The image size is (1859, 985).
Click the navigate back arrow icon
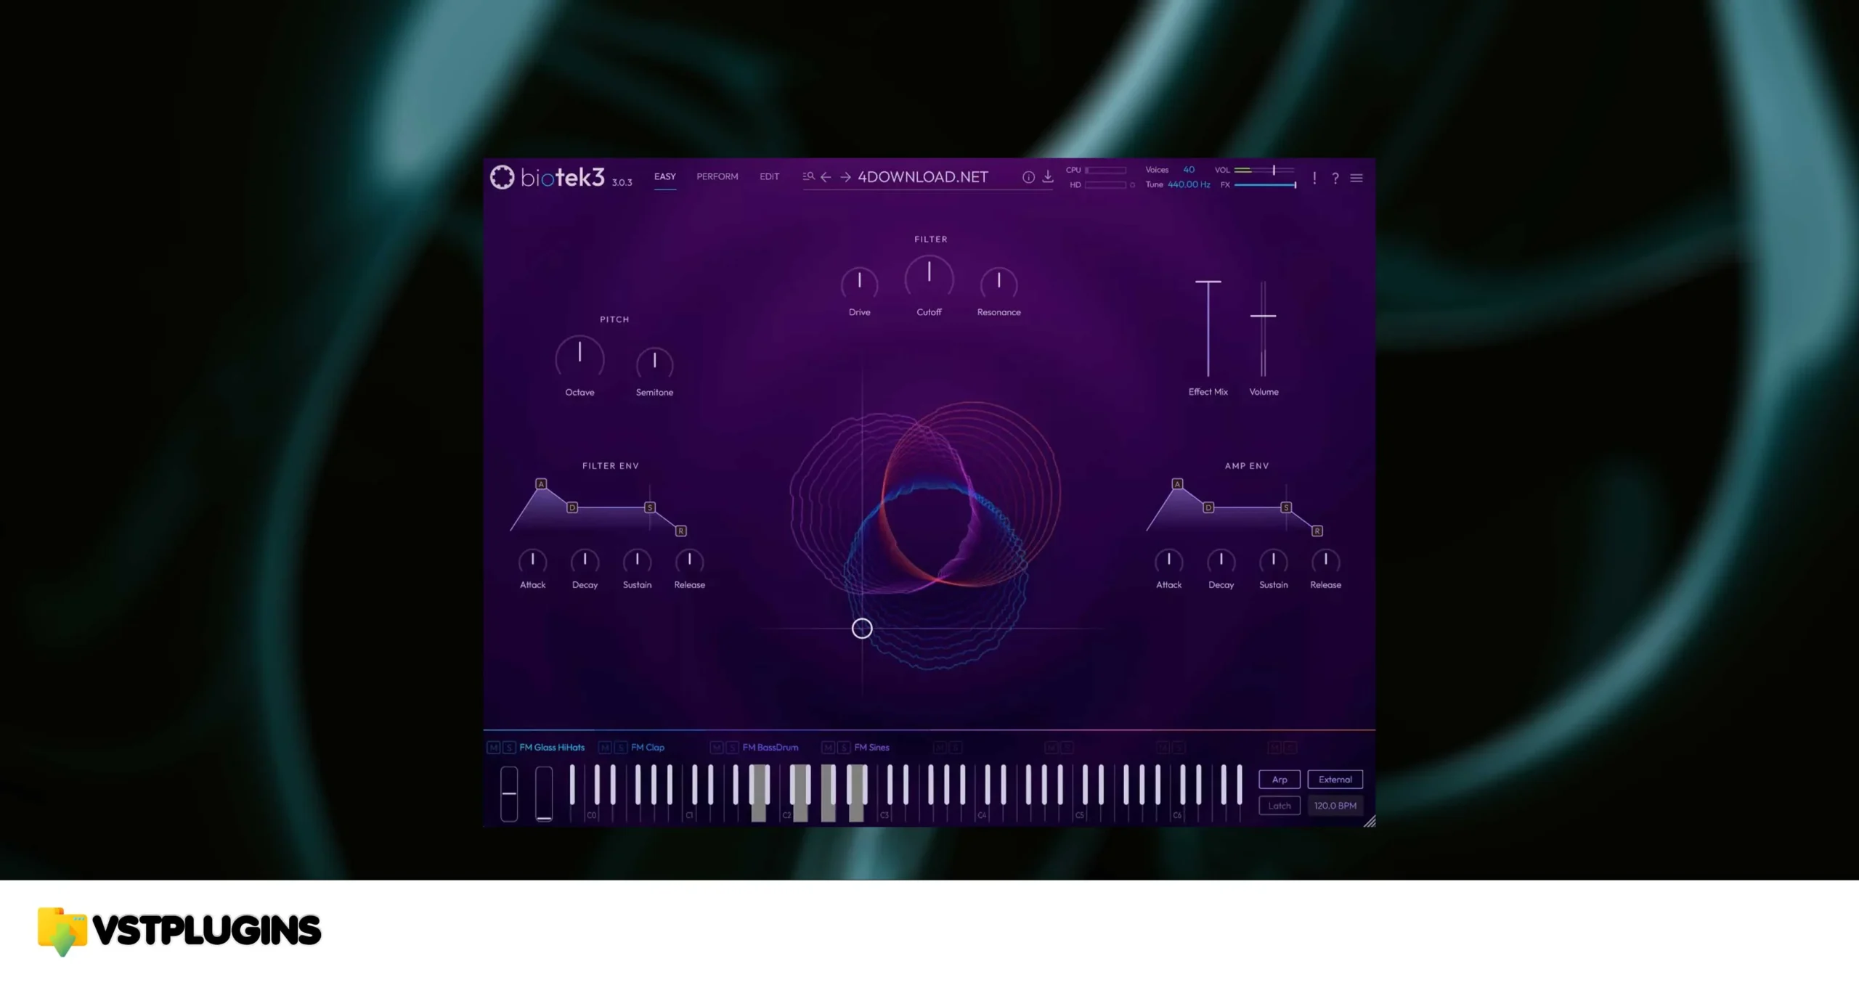pyautogui.click(x=826, y=179)
